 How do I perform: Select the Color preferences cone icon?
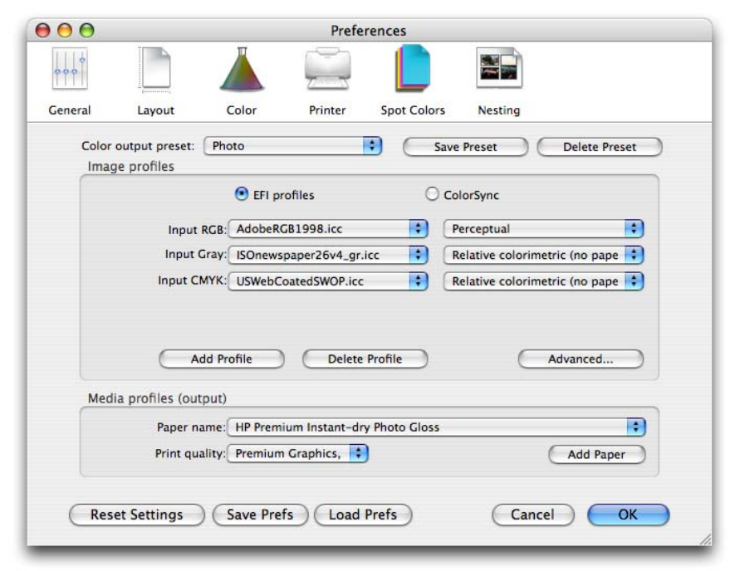[x=241, y=72]
